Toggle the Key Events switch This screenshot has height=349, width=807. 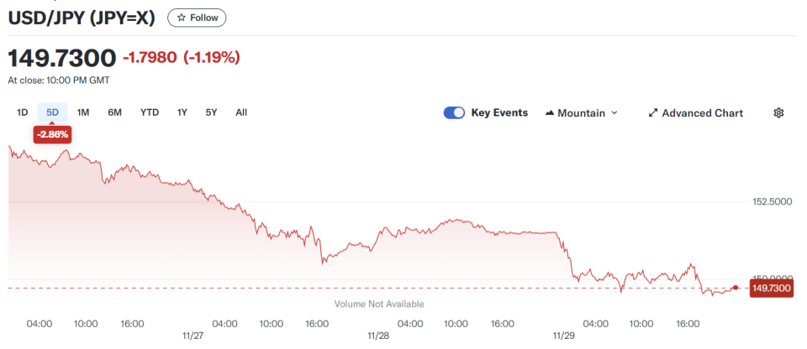tap(455, 112)
